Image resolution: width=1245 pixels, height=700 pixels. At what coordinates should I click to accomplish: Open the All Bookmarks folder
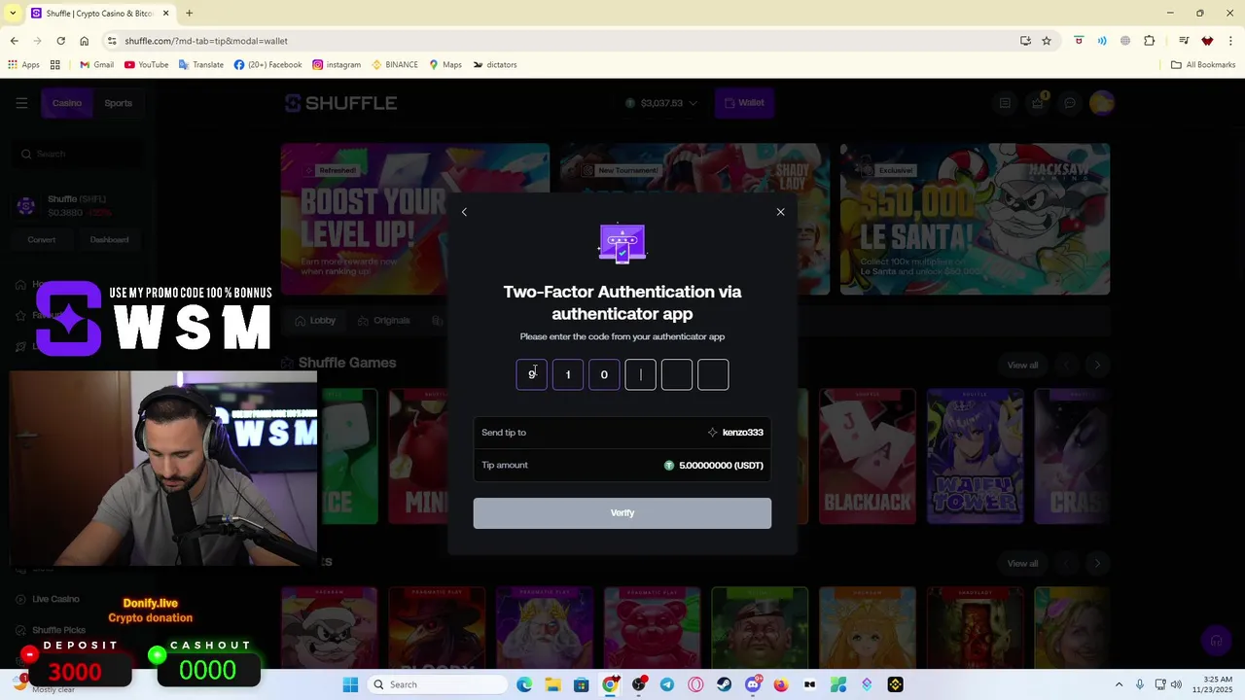pos(1203,65)
